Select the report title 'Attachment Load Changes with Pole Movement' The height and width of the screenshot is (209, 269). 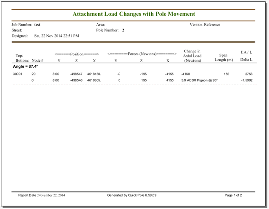(x=134, y=14)
